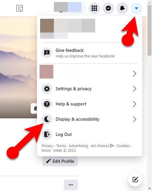Click the Give feedback exclamation icon
The image size is (152, 191).
[47, 53]
